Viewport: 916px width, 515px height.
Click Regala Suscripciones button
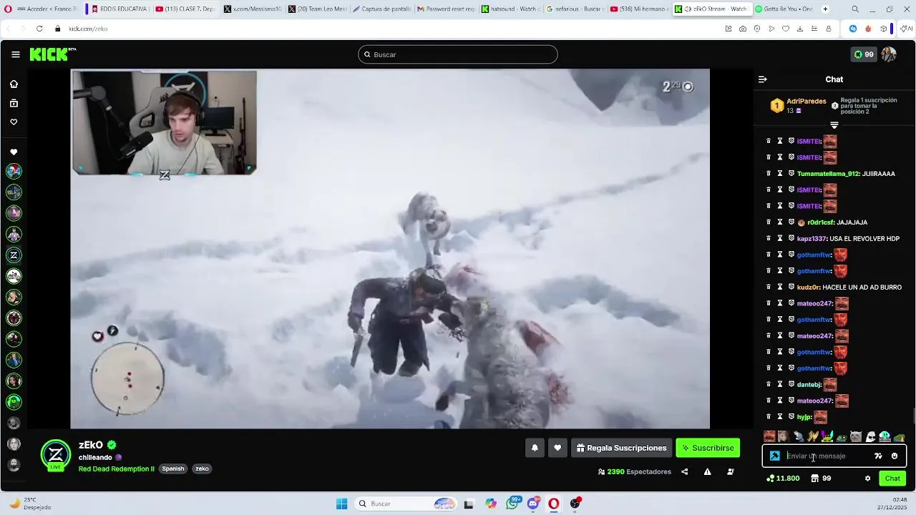tap(621, 448)
